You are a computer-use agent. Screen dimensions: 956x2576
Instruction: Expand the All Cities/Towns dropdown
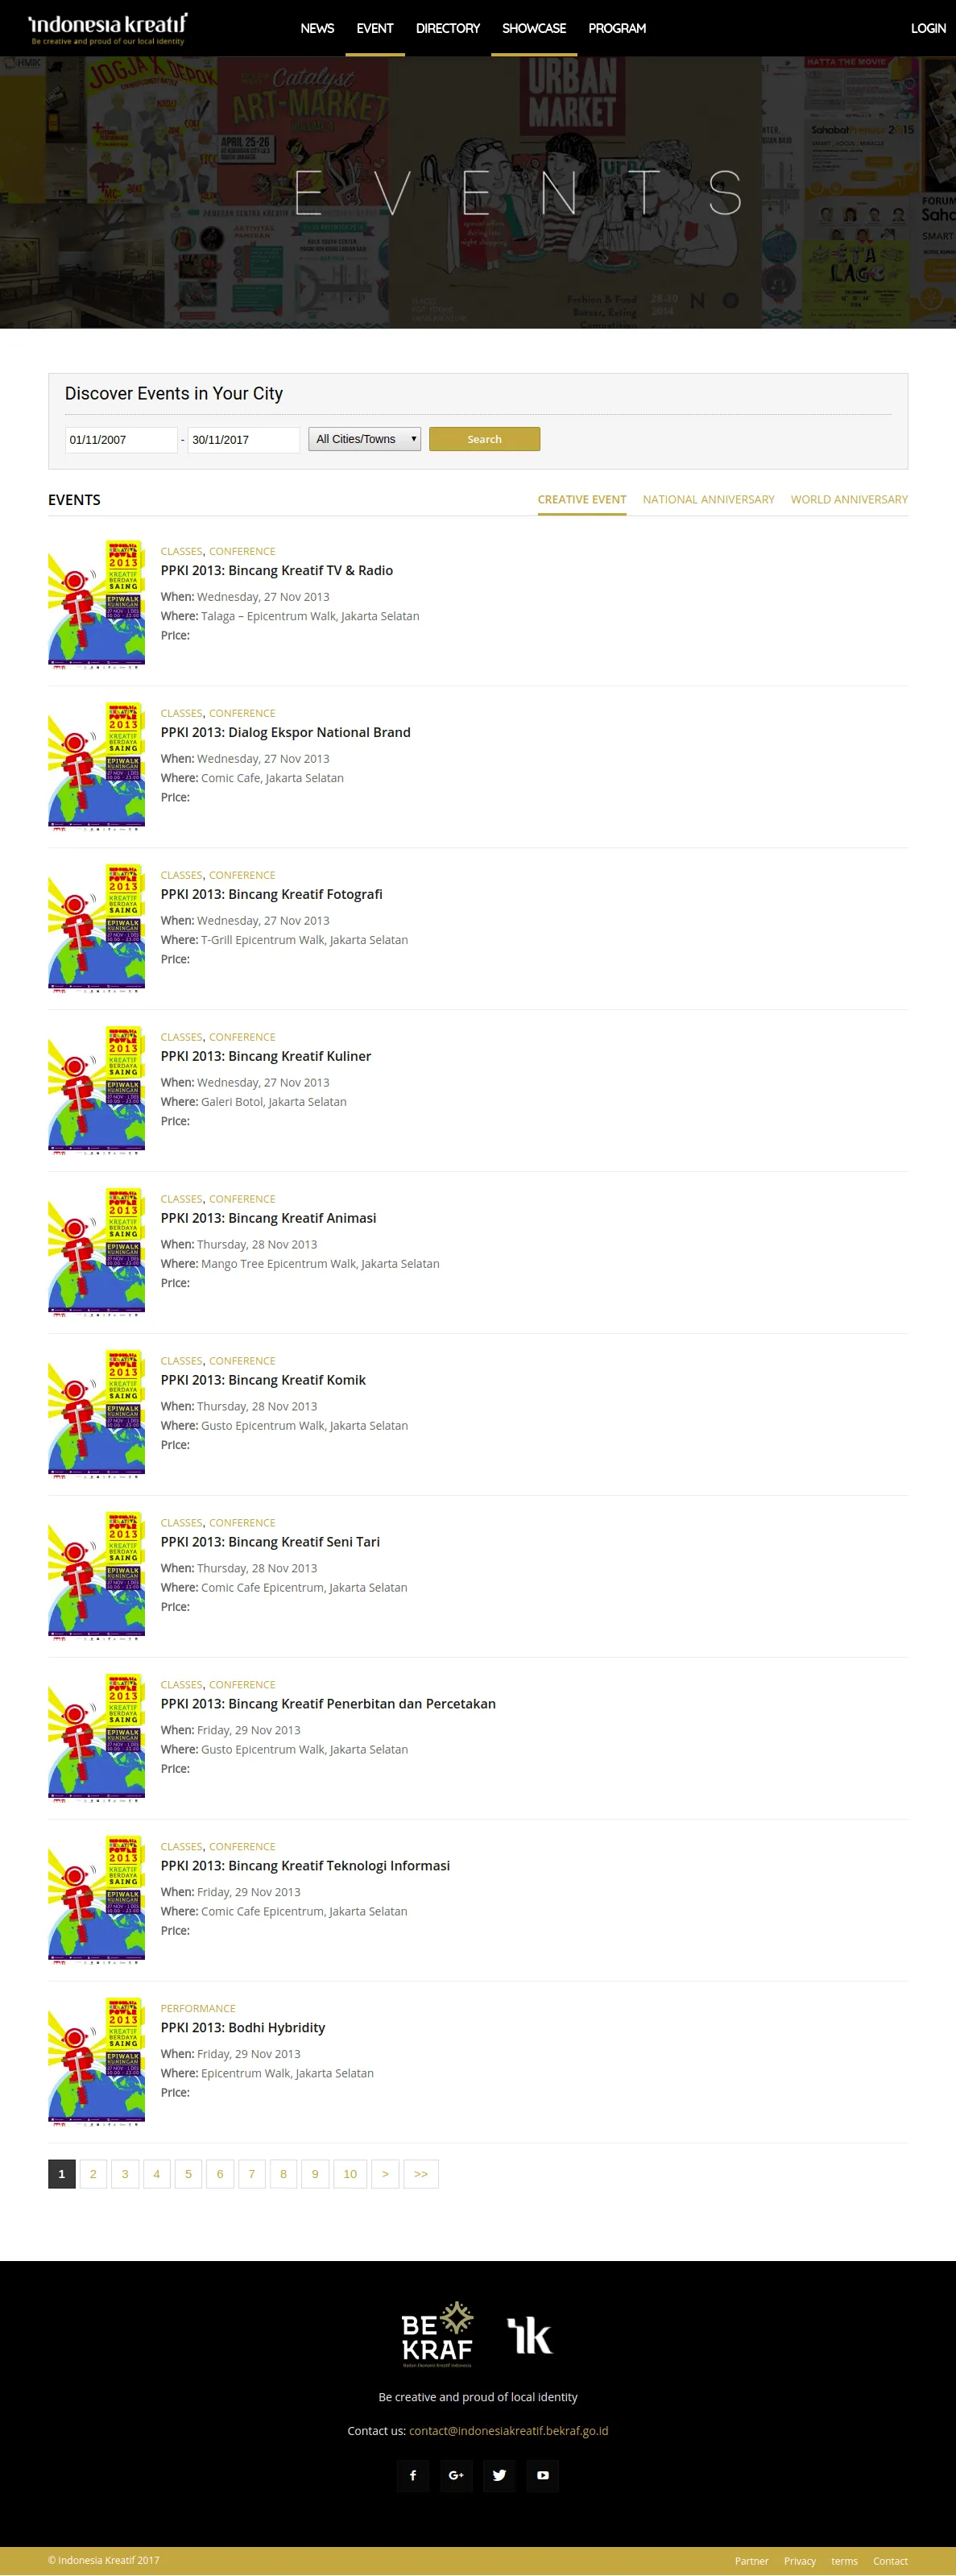click(364, 439)
